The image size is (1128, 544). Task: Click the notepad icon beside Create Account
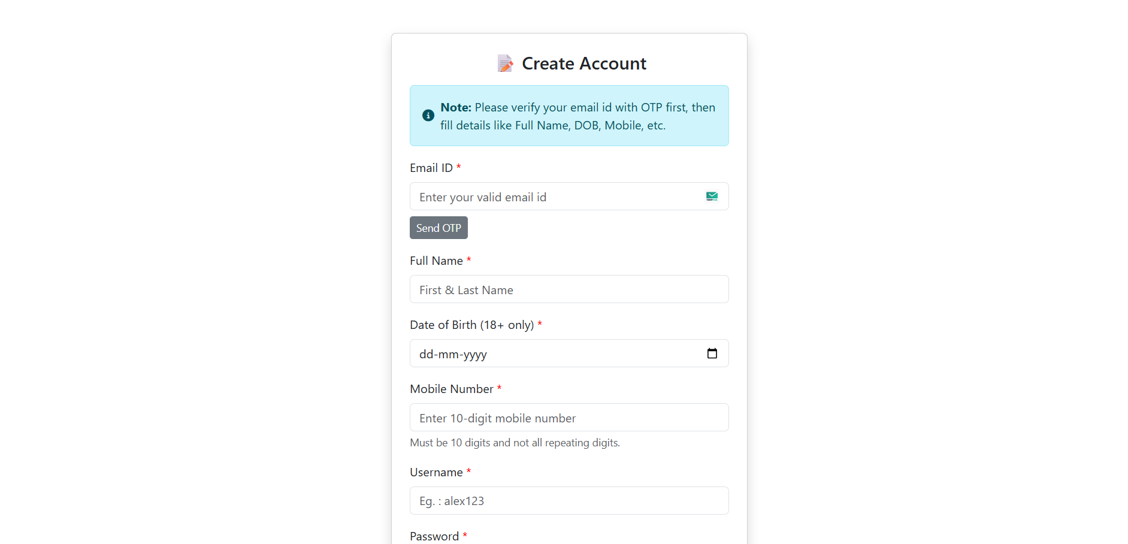coord(505,64)
